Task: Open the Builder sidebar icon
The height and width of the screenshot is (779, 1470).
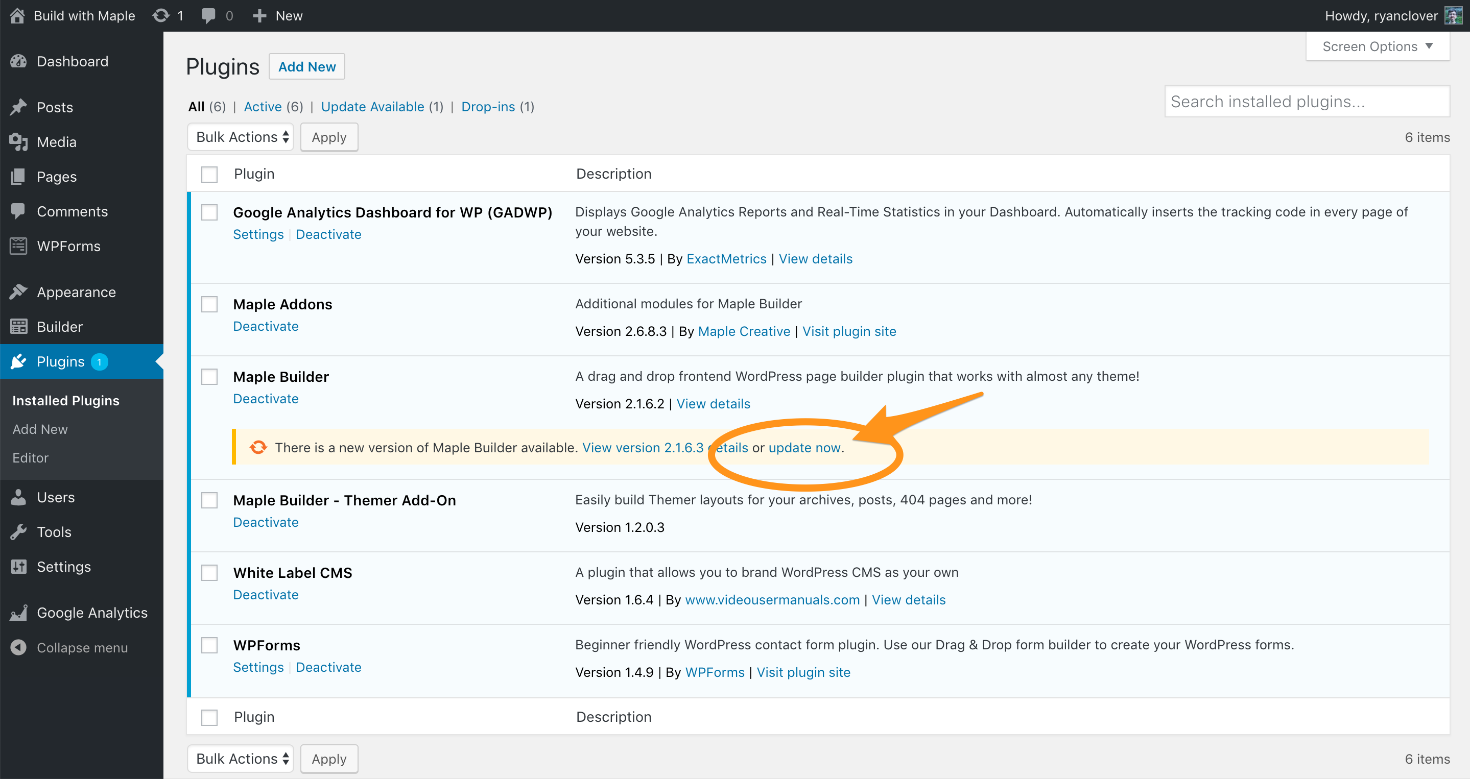Action: (18, 327)
